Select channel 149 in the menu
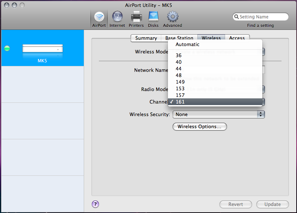The width and height of the screenshot is (297, 213). [x=215, y=82]
